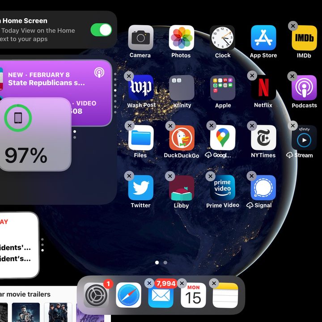Delete DuckDuckGo using its X badge
Image resolution: width=322 pixels, height=322 pixels.
pyautogui.click(x=170, y=126)
